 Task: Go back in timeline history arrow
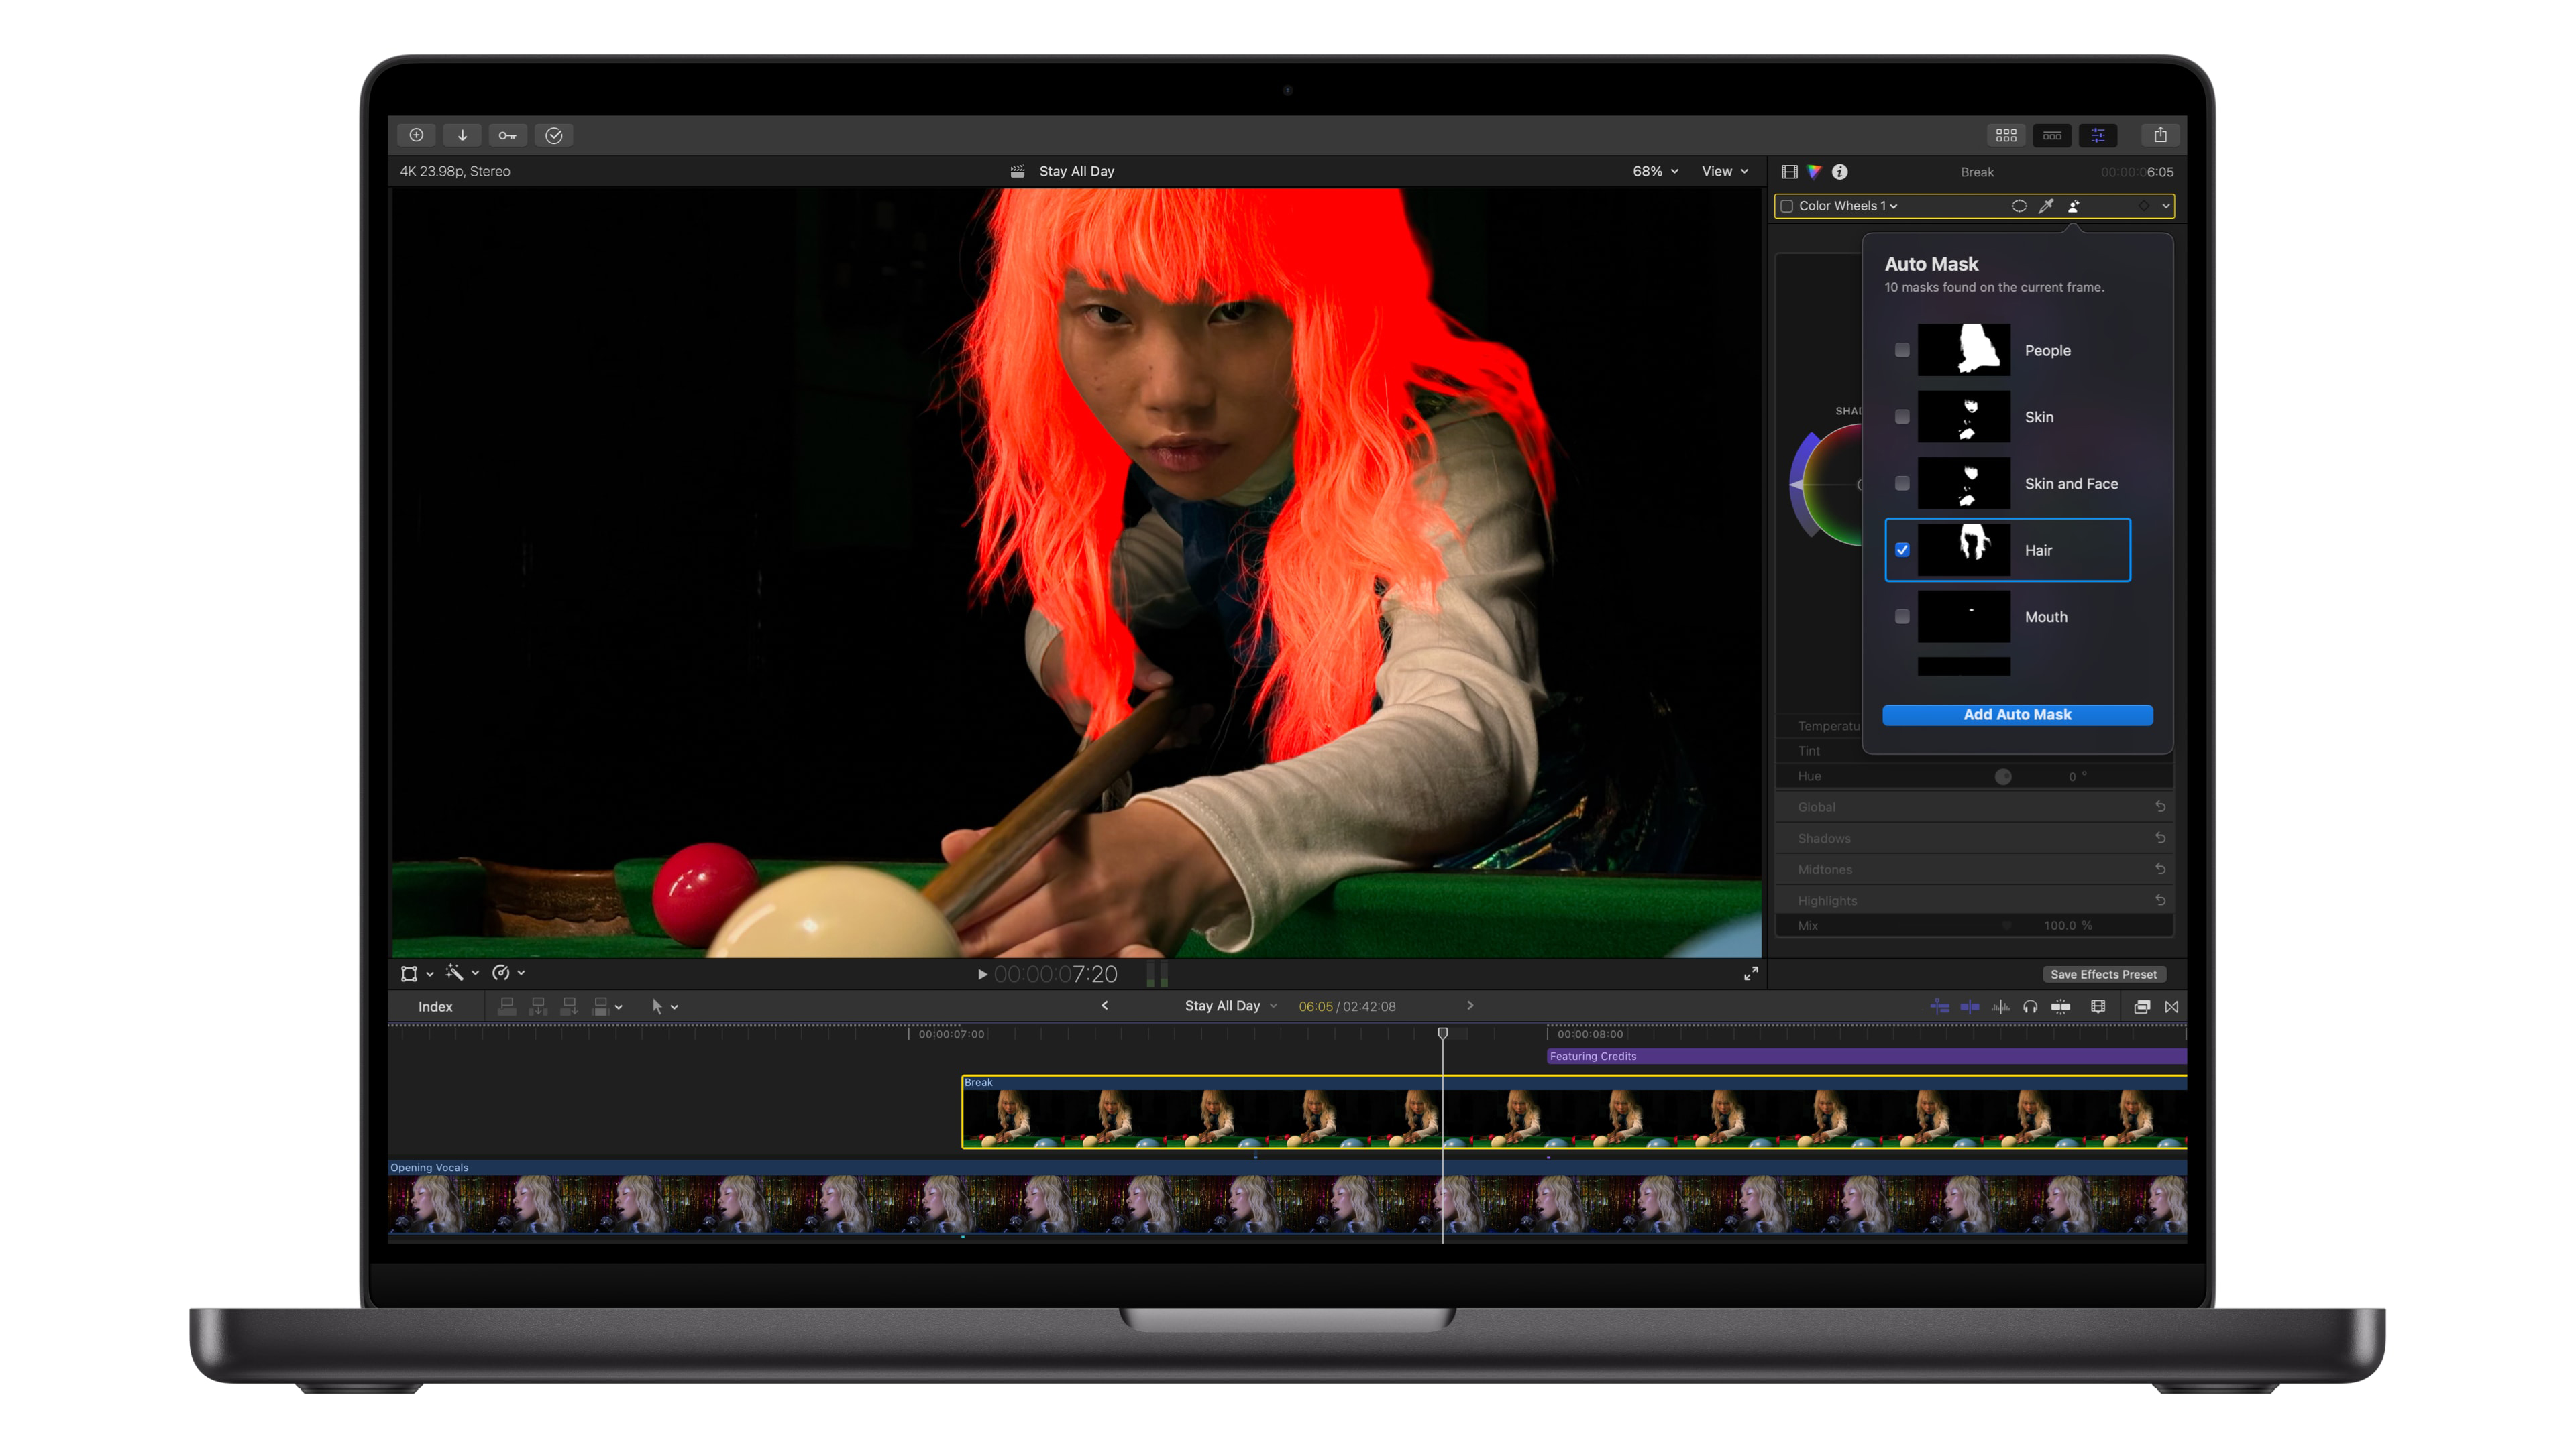coord(1105,1006)
